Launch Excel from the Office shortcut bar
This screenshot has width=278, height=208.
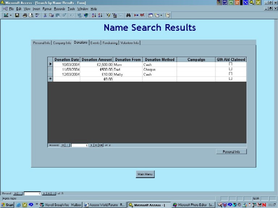231,3
